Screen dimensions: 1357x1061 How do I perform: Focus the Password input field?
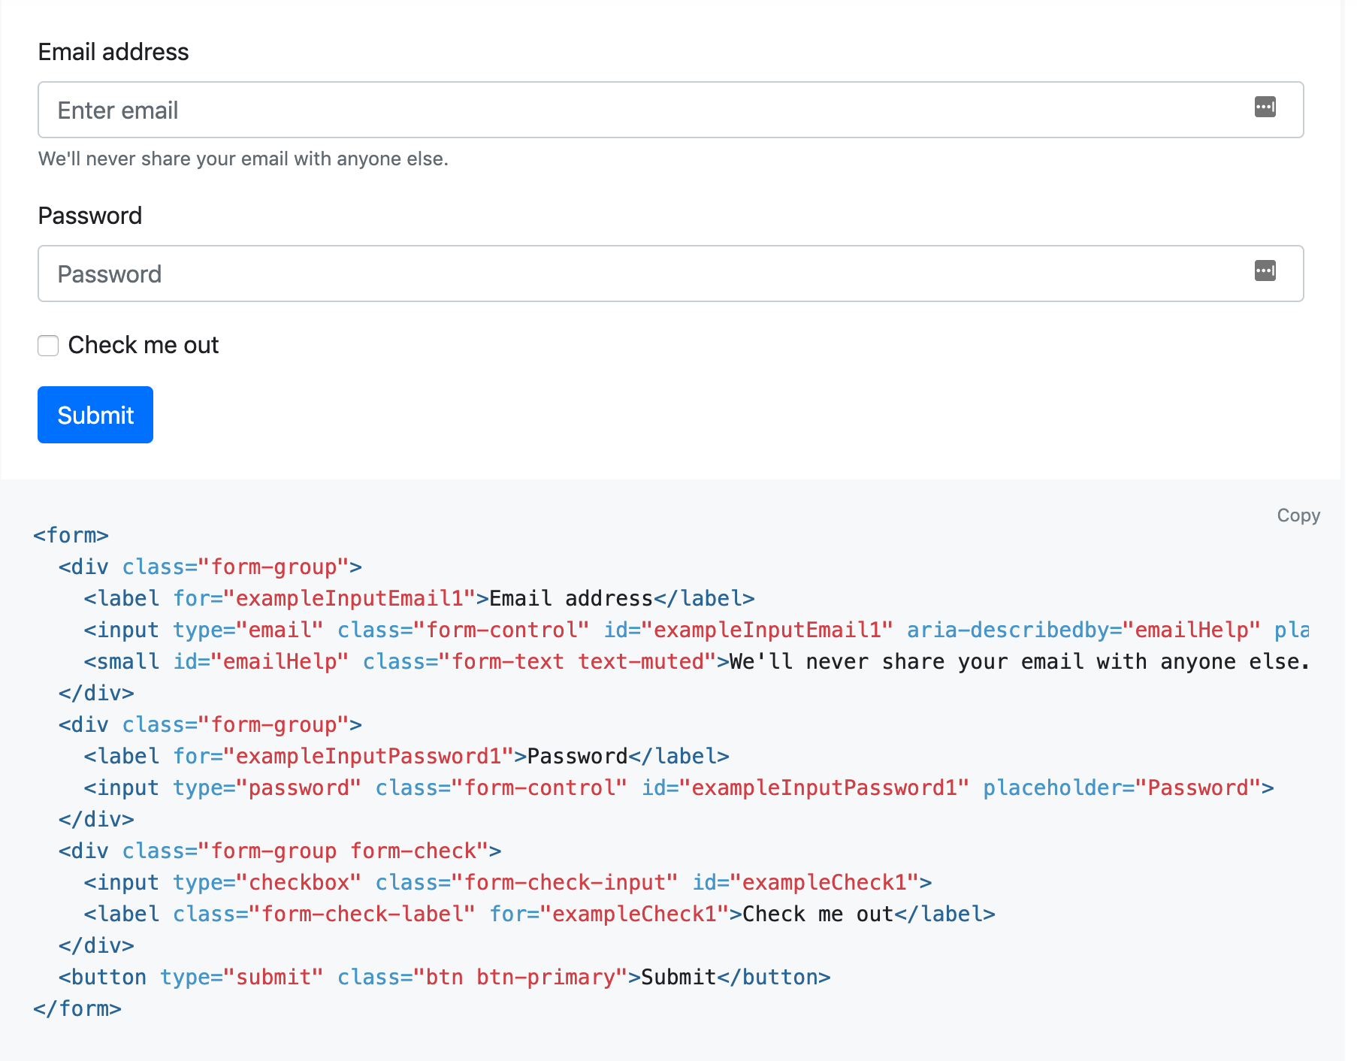(x=671, y=274)
